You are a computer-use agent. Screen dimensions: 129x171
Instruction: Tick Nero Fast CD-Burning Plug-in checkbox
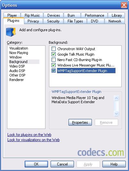[53, 60]
